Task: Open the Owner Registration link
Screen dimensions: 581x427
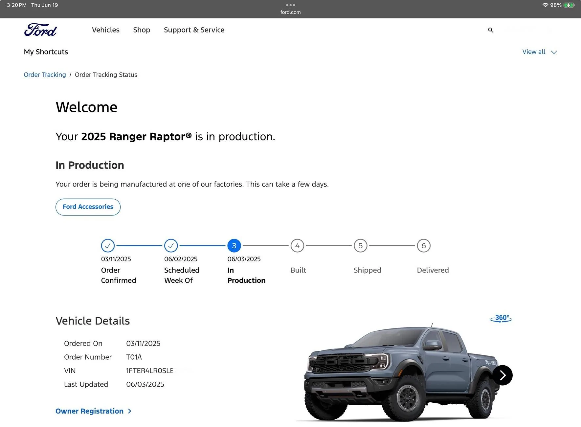Action: click(94, 411)
